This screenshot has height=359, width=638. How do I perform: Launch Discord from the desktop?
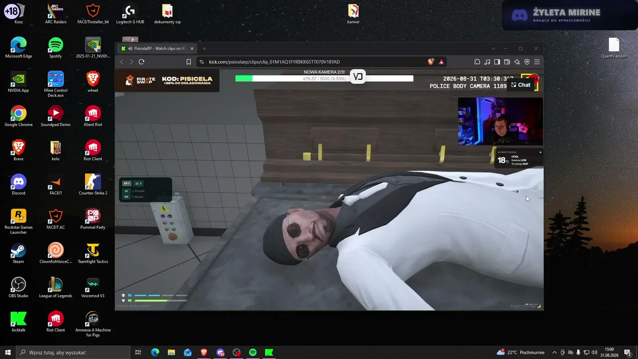point(18,185)
